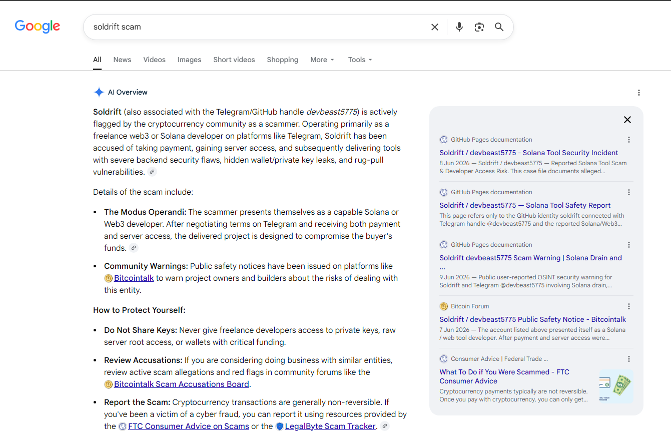Screen dimensions: 671x443
Task: Open 'What To Do if You Were Scammed' result
Action: pos(504,376)
